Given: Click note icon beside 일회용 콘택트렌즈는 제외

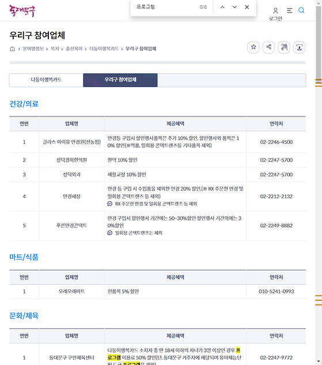Looking at the screenshot, I should pyautogui.click(x=110, y=233).
